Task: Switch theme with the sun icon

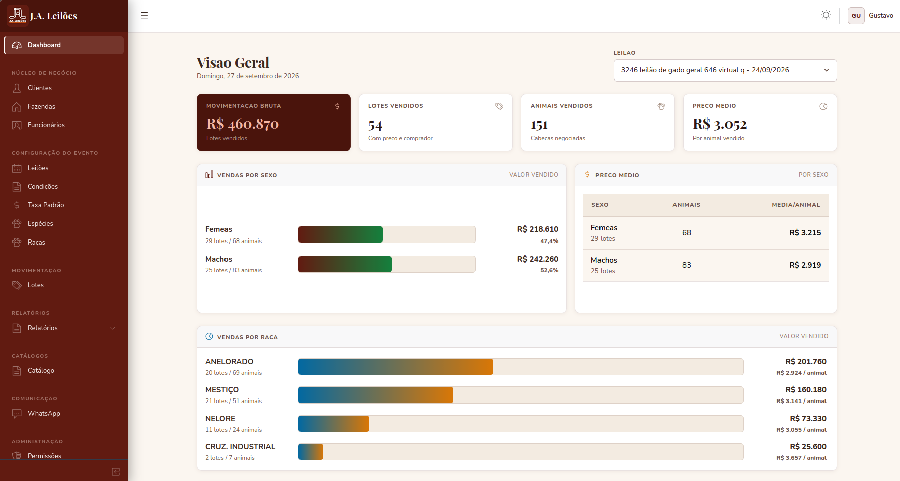Action: point(826,15)
